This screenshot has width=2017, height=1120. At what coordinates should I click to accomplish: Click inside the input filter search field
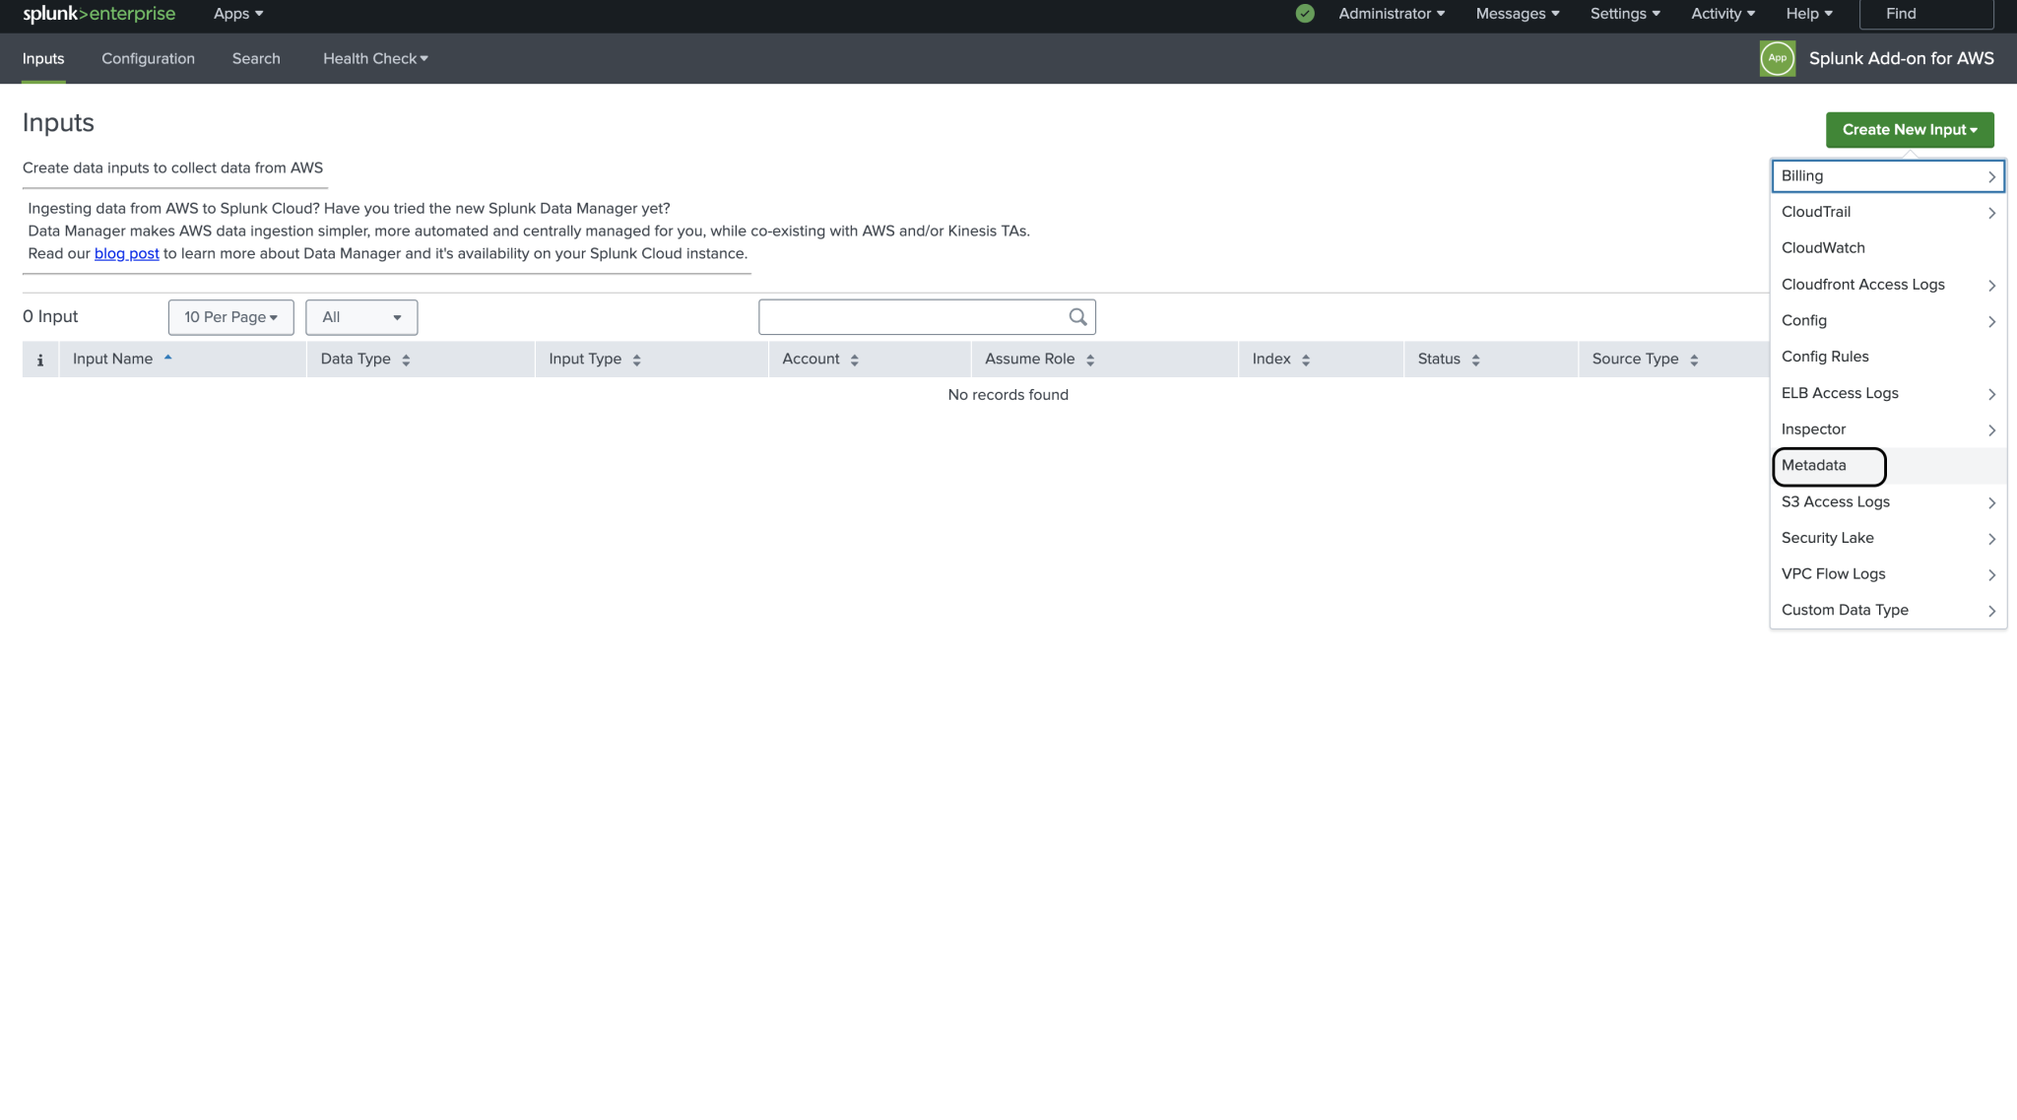click(916, 316)
